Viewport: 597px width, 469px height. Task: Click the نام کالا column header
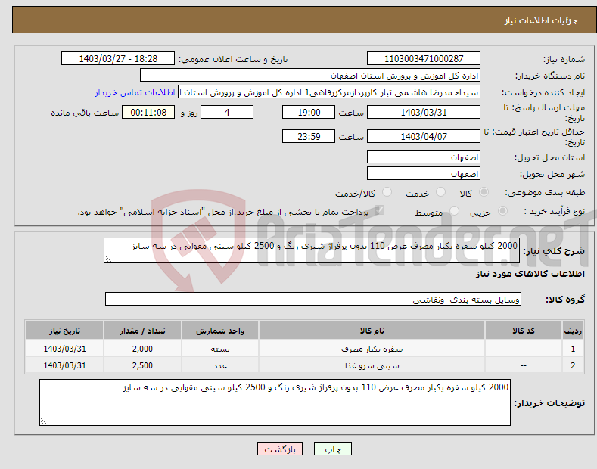coord(372,331)
